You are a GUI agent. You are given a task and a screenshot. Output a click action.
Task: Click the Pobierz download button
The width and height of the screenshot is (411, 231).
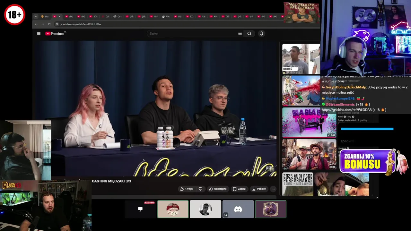(258, 189)
